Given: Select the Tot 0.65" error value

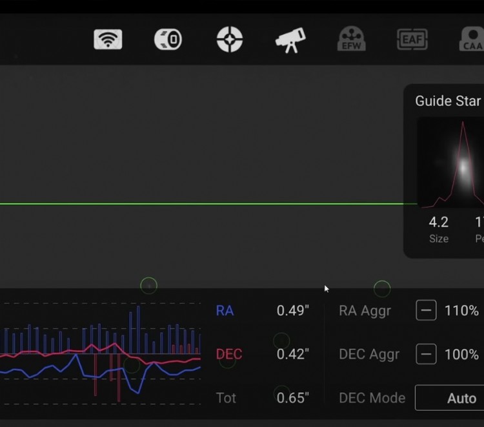Looking at the screenshot, I should (x=292, y=398).
